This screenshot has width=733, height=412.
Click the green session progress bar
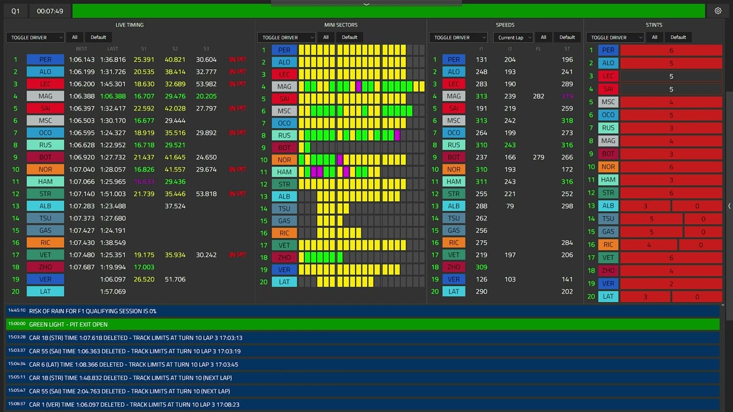(x=389, y=11)
